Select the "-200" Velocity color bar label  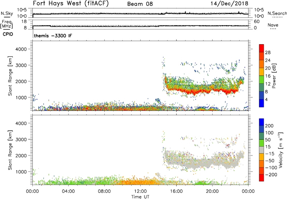(271, 175)
